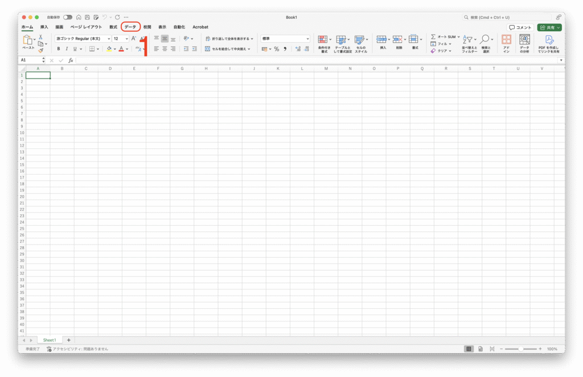The image size is (583, 377).
Task: Click the Comma Style icon
Action: click(285, 49)
